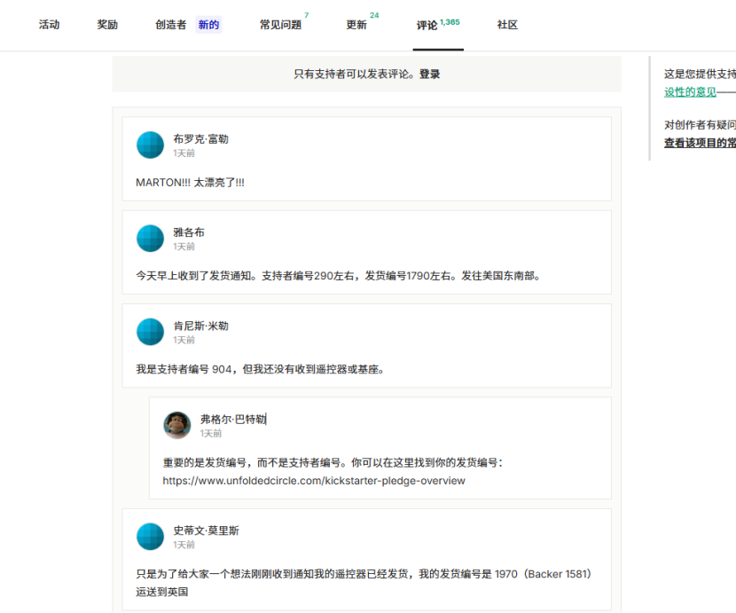The width and height of the screenshot is (736, 613).
Task: Click commenter name 弗格尔·巴特勒
Action: 233,419
